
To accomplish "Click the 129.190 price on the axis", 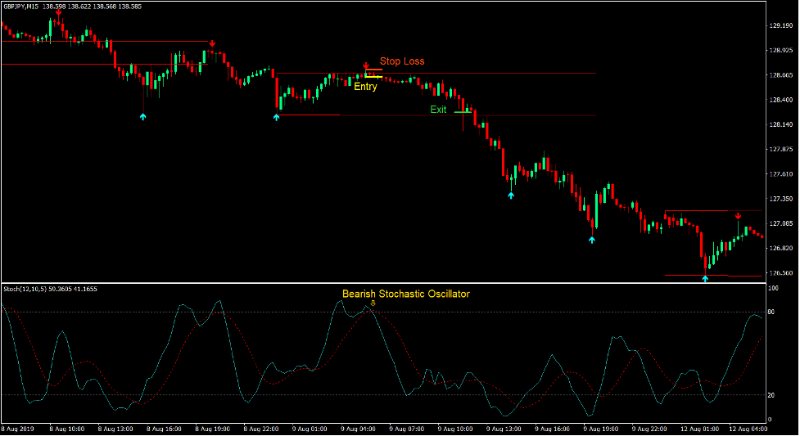I will point(780,25).
